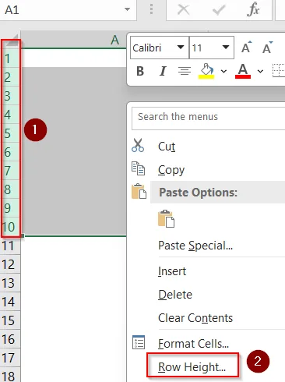This screenshot has height=382, width=285.
Task: Choose Copy from the context menu
Action: (x=171, y=170)
